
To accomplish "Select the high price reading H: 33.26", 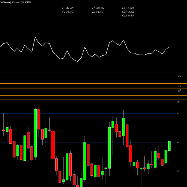I will (x=98, y=8).
